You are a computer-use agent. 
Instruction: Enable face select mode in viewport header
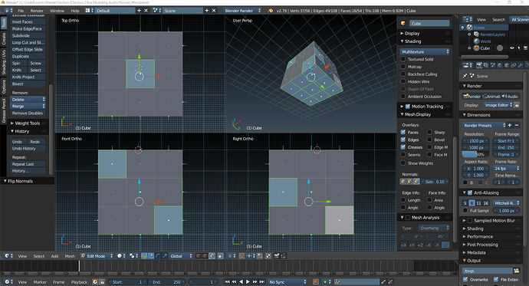click(x=212, y=256)
